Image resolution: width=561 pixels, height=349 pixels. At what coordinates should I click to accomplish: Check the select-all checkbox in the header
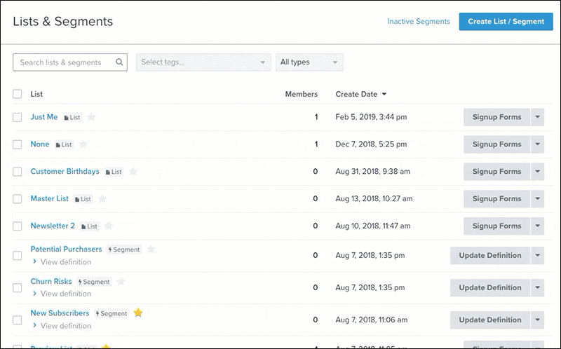pos(18,94)
